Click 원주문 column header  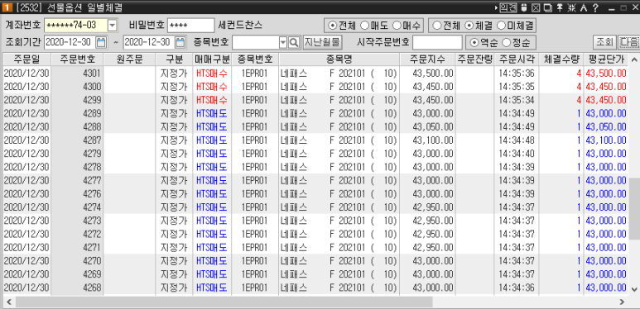click(129, 59)
